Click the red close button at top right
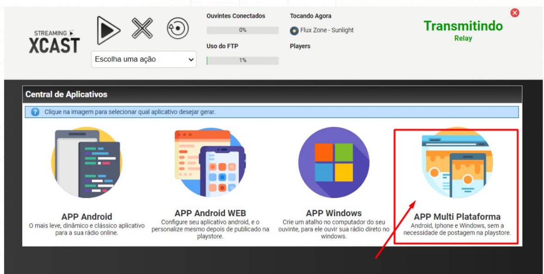This screenshot has height=274, width=544. tap(515, 13)
